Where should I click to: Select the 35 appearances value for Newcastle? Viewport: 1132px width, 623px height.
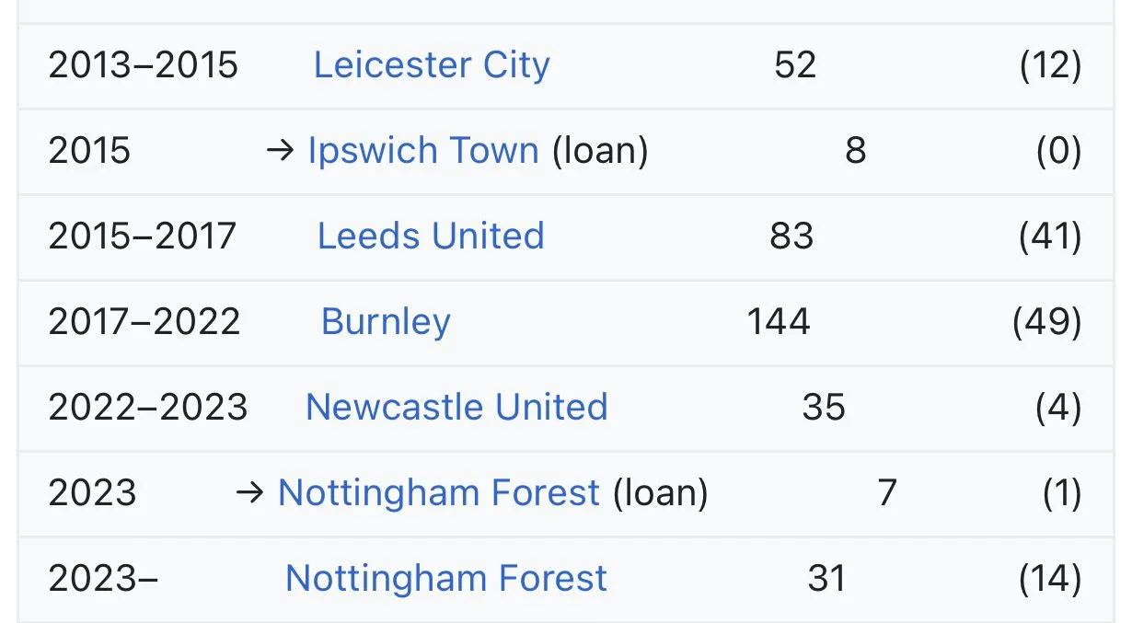coord(823,408)
